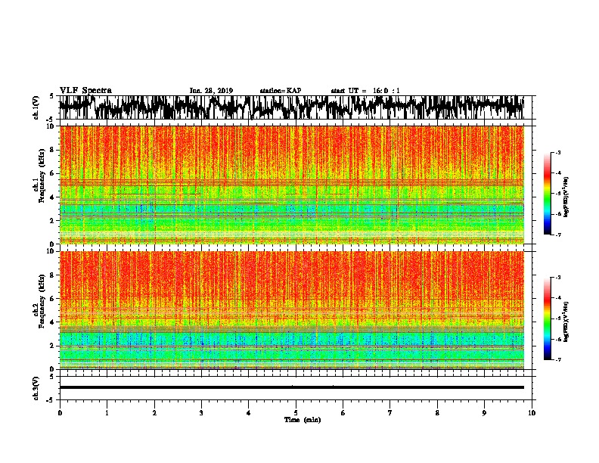
Task: Click the ch.1 voltage waveform trace
Action: coord(291,107)
